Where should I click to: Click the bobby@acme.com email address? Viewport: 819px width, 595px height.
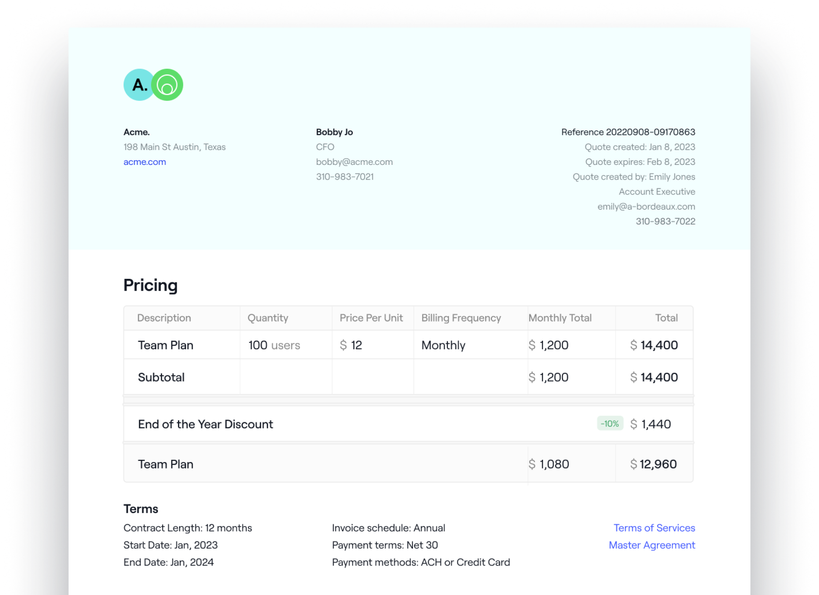[354, 162]
